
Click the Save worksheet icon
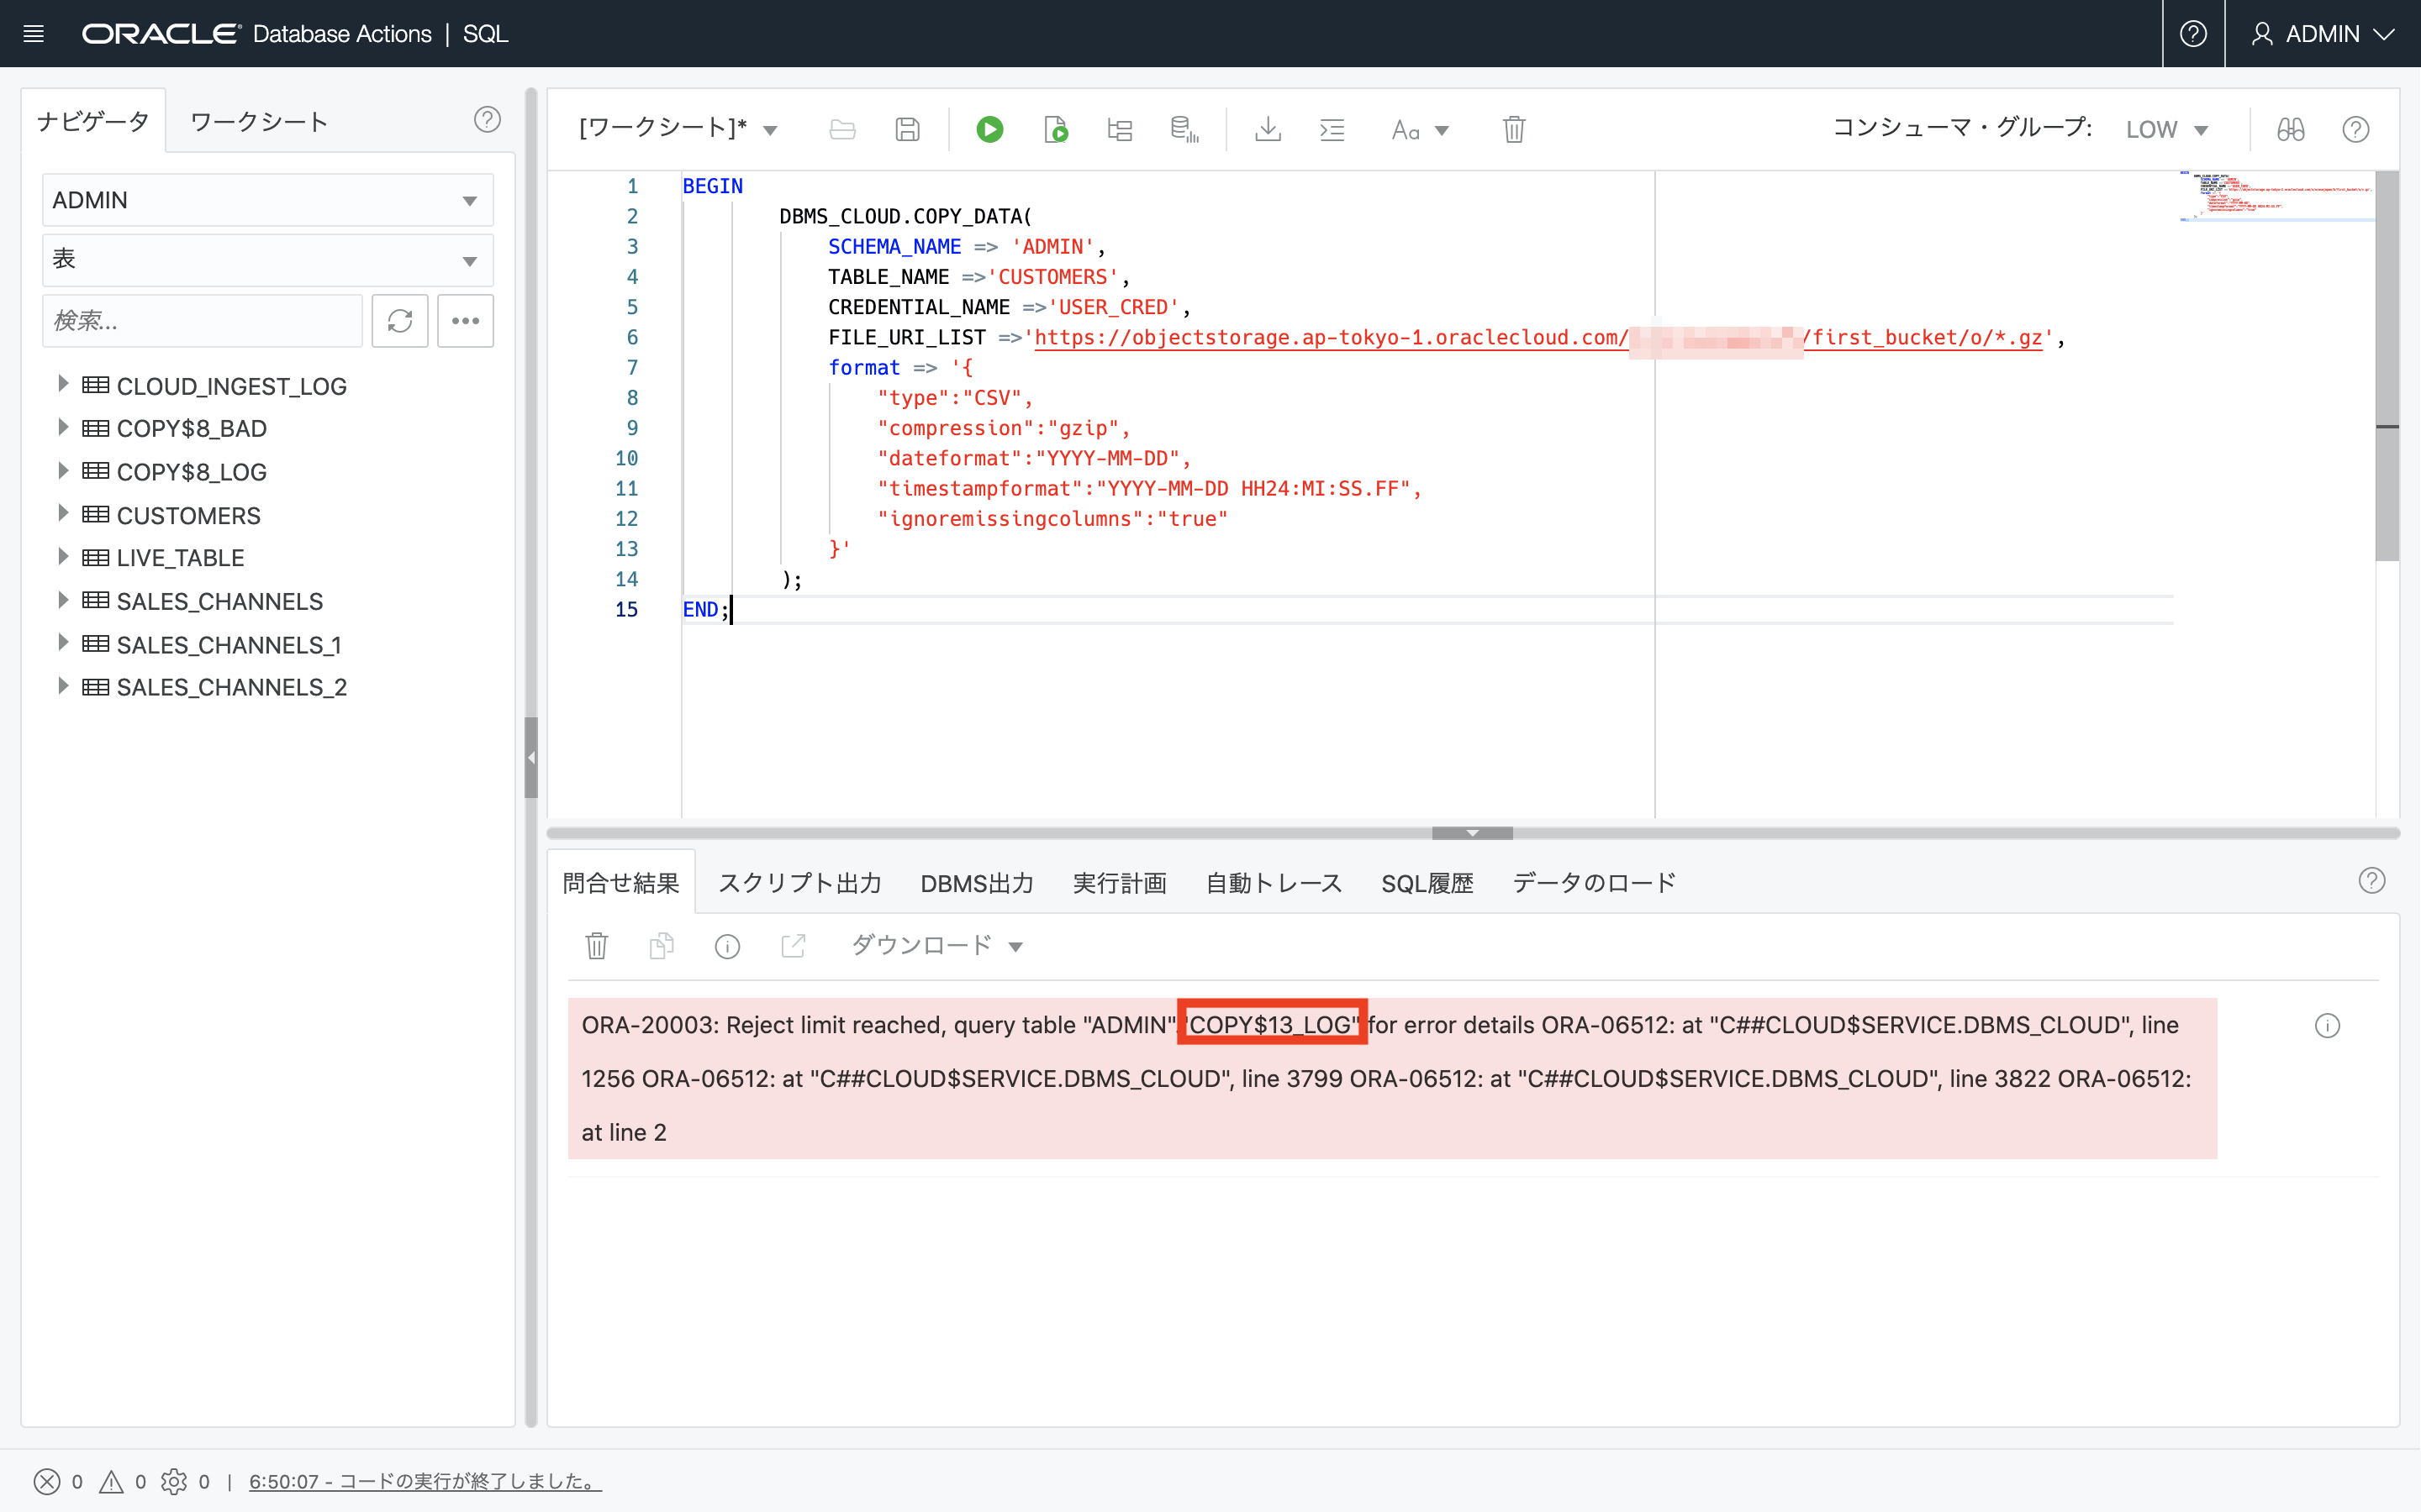coord(907,129)
